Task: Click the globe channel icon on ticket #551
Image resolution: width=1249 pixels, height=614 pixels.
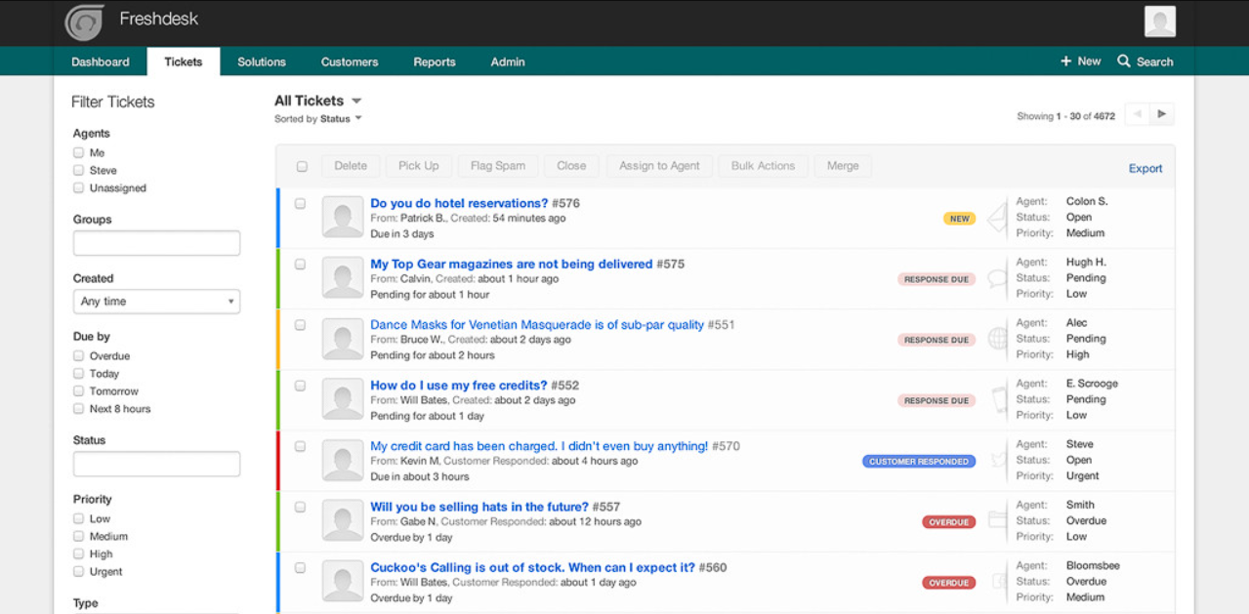Action: pos(997,338)
